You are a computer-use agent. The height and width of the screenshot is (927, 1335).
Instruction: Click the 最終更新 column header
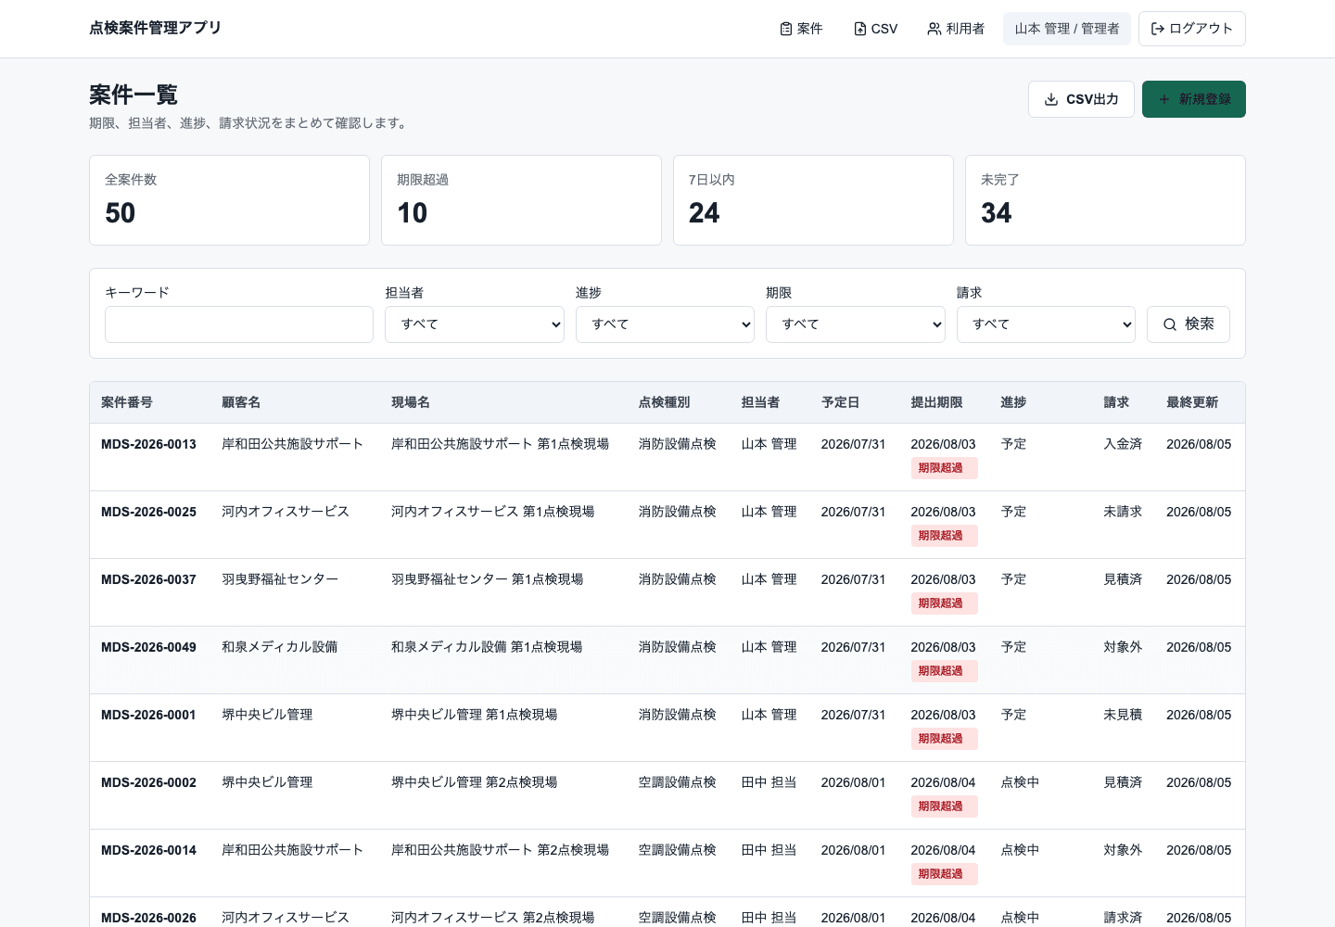coord(1192,402)
